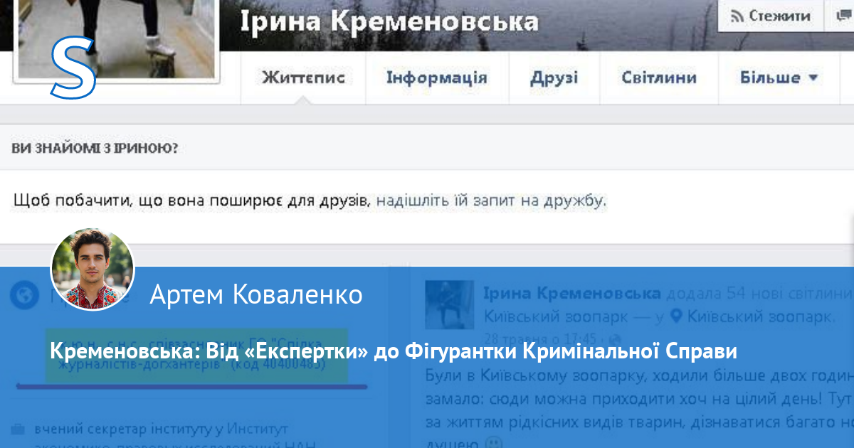
Task: Click post author name Ірина Кременовська
Action: coord(571,293)
